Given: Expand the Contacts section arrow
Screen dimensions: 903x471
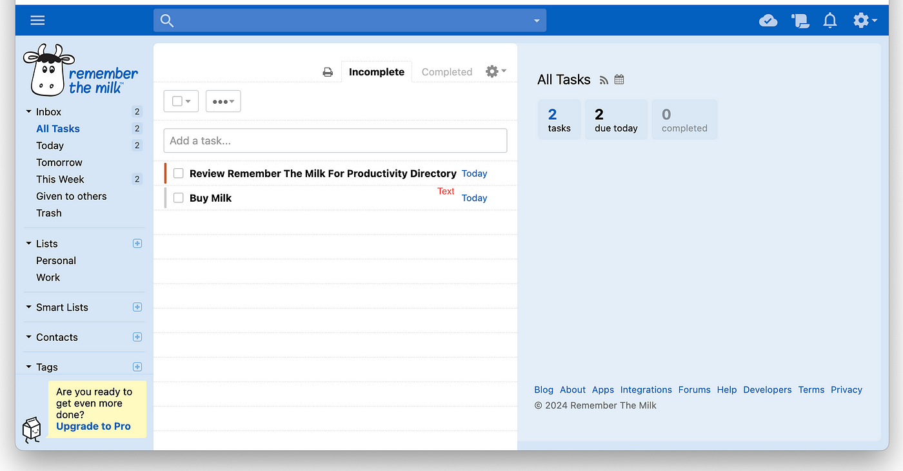Looking at the screenshot, I should [28, 337].
